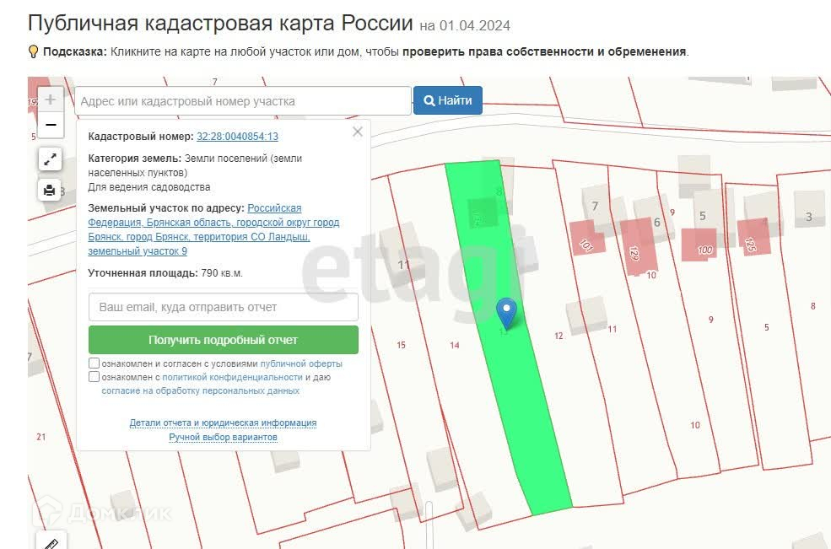This screenshot has height=549, width=831.
Task: Open согласие на обработку персональных данных link
Action: (x=200, y=390)
